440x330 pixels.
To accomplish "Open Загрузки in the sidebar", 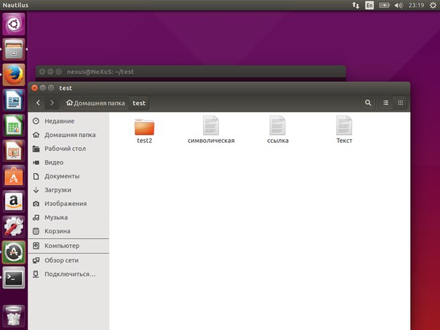I will click(68, 189).
